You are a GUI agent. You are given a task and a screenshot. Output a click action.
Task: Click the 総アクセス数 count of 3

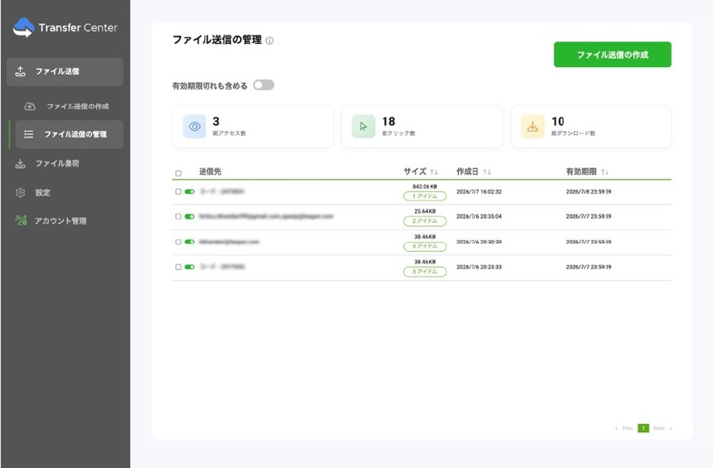point(216,122)
